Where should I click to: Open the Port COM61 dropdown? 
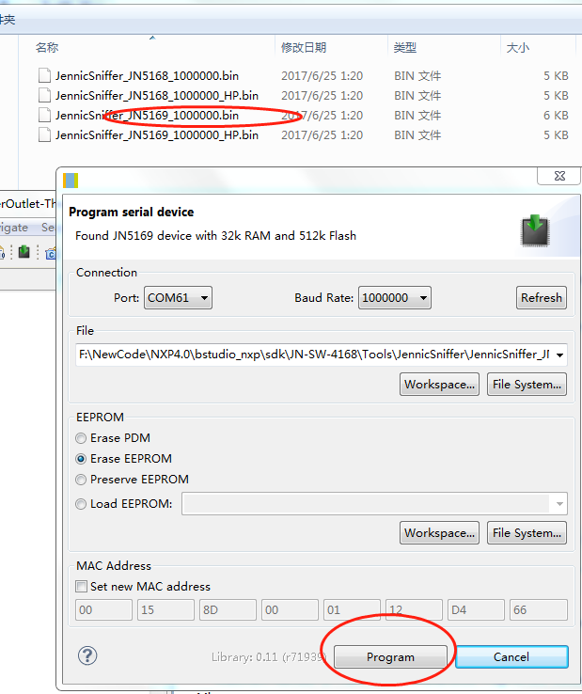[178, 297]
